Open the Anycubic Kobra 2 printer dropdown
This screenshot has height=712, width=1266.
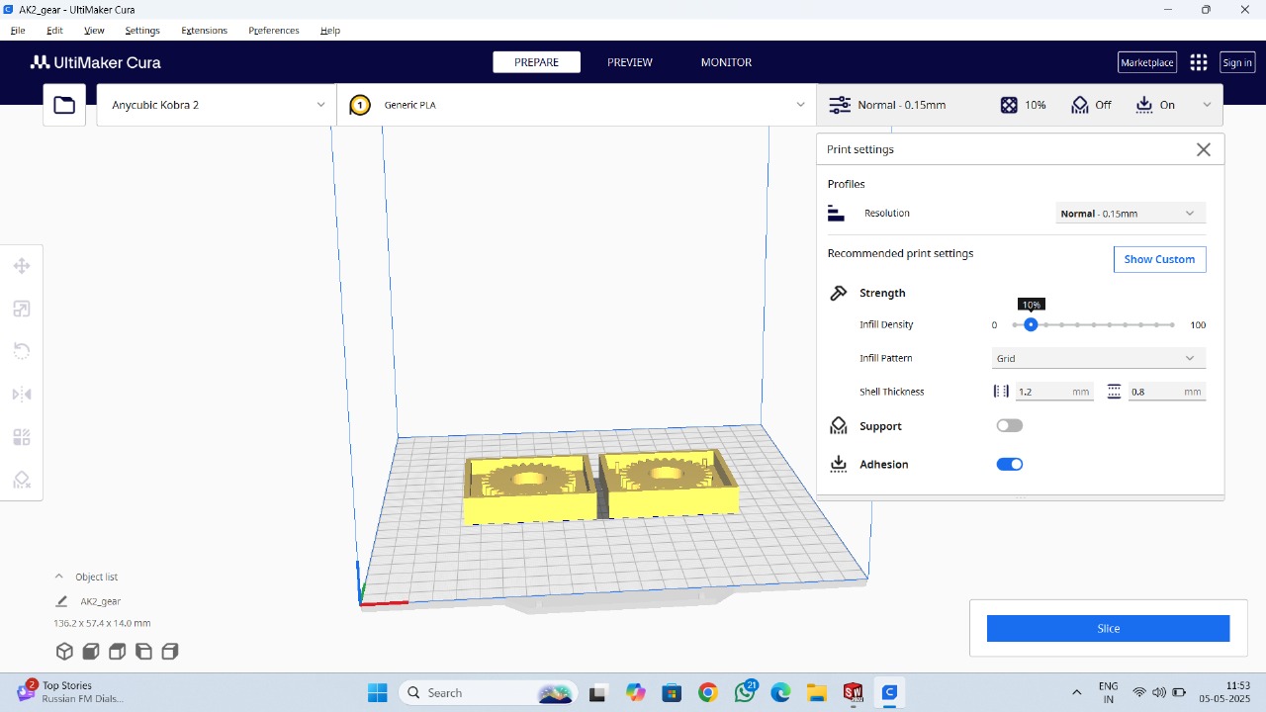click(216, 105)
